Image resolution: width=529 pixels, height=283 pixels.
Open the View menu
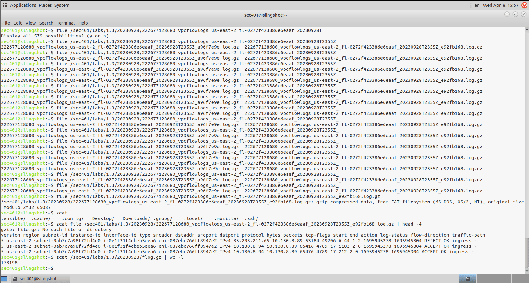pyautogui.click(x=30, y=23)
